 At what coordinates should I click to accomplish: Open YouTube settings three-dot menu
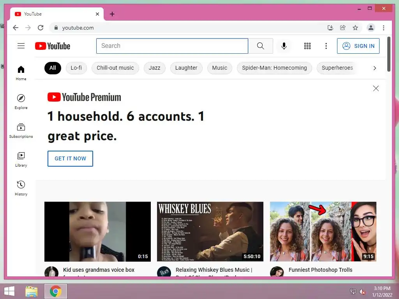[326, 46]
